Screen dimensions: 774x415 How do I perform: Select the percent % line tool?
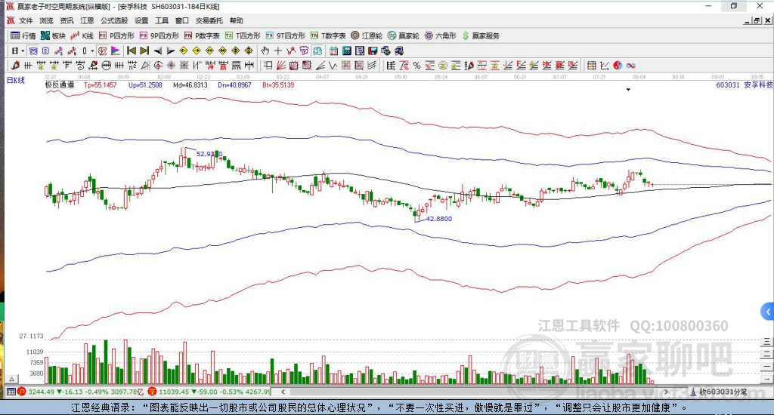click(x=417, y=66)
